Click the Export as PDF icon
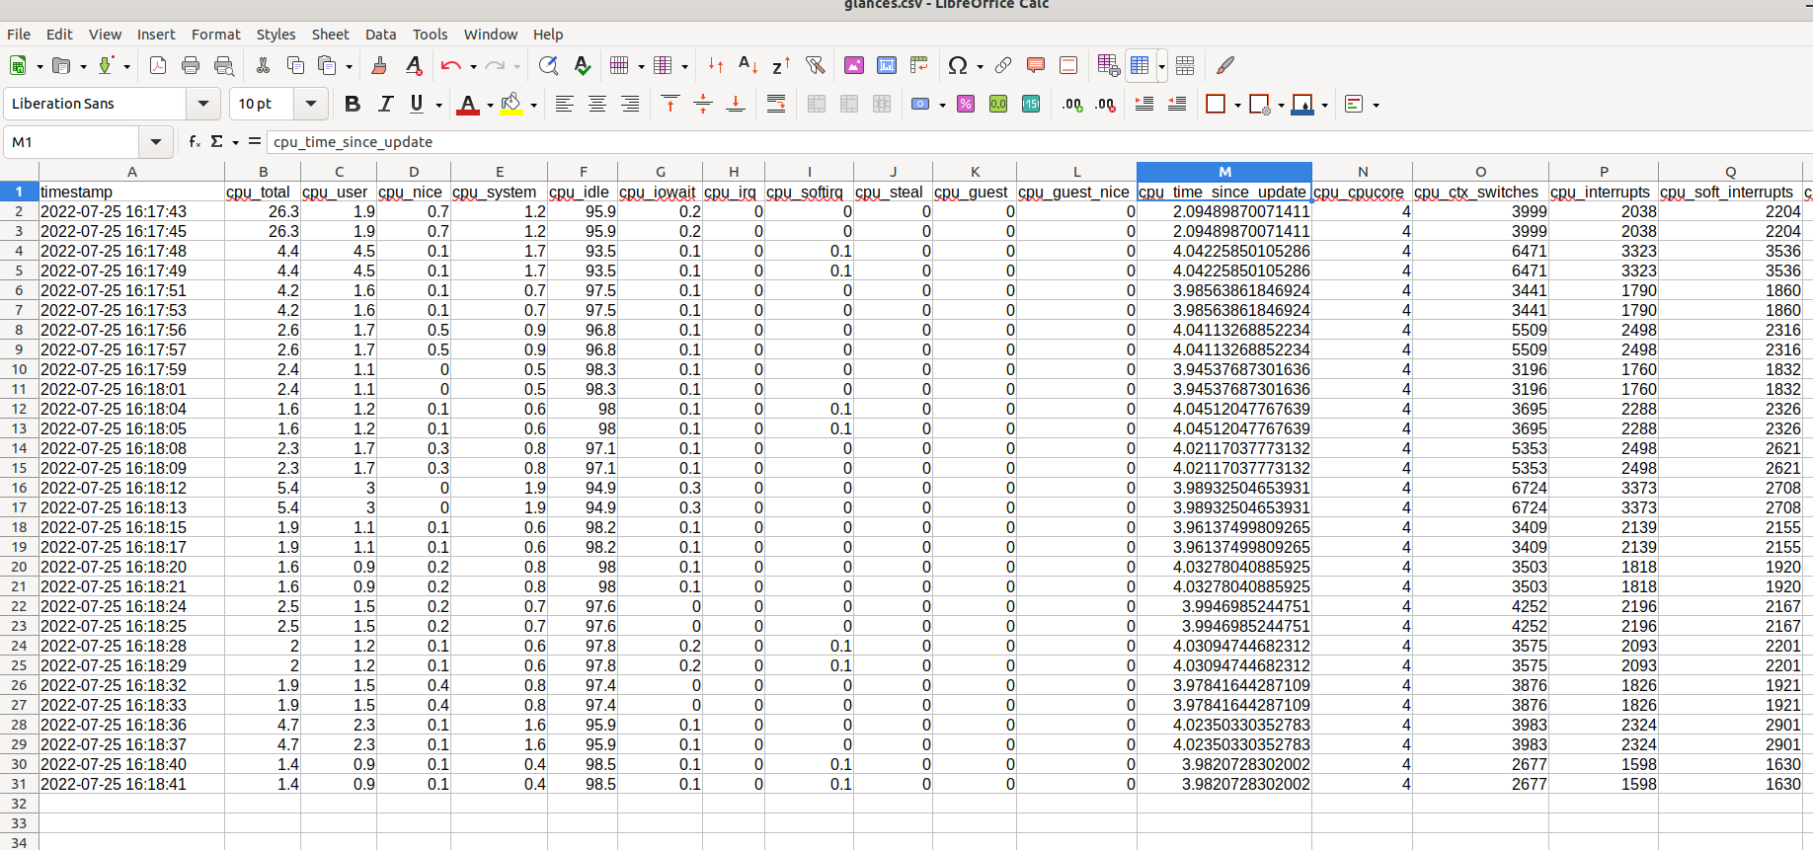Screen dimensions: 1813x850 click(x=158, y=66)
